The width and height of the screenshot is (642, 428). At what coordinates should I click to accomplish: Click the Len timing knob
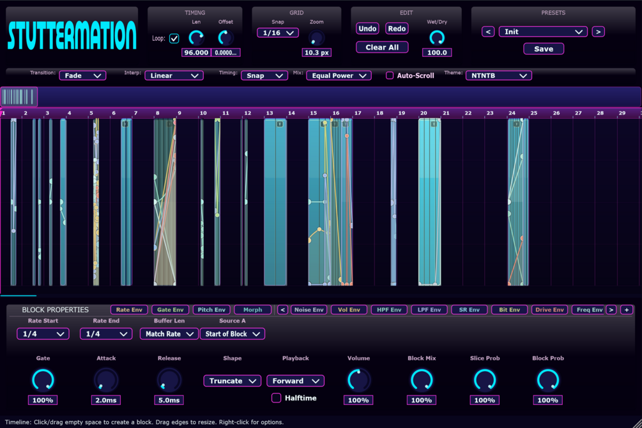click(x=196, y=38)
